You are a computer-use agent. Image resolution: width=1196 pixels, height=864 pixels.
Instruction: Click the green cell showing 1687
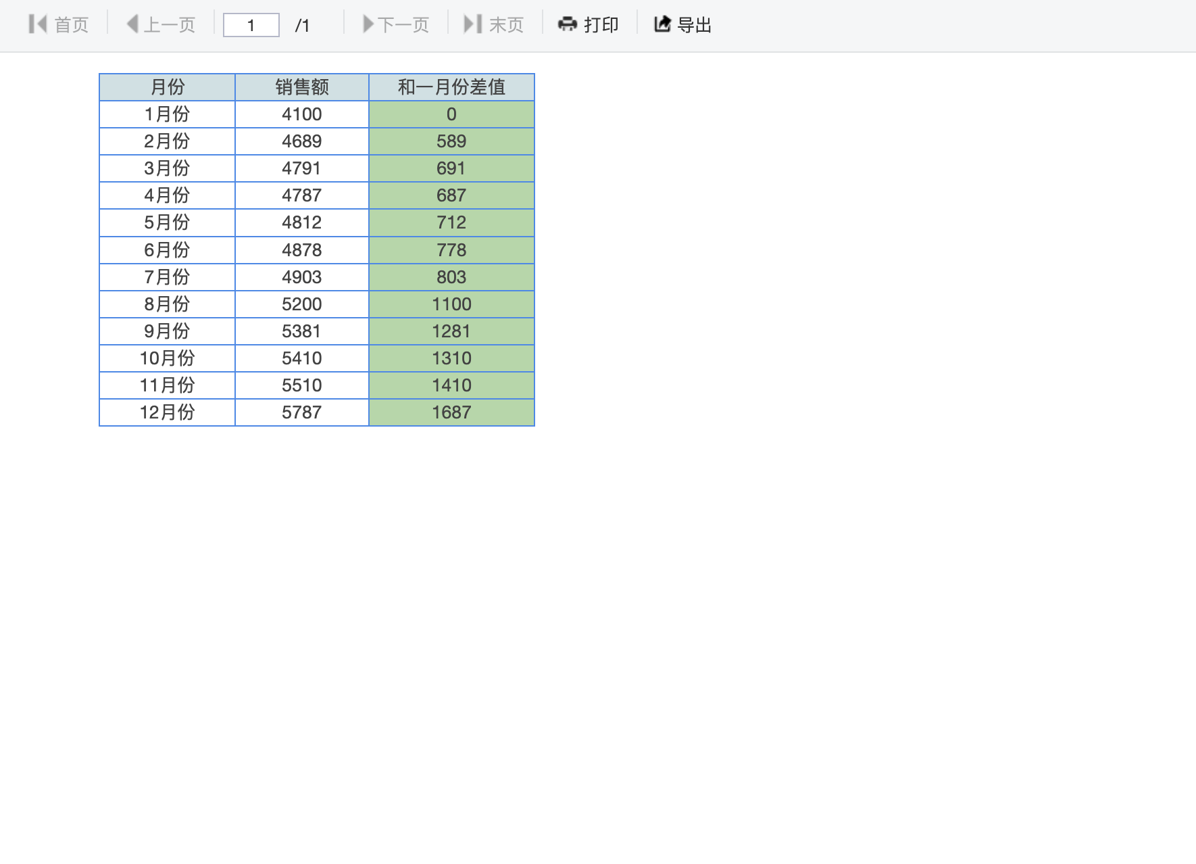click(451, 412)
